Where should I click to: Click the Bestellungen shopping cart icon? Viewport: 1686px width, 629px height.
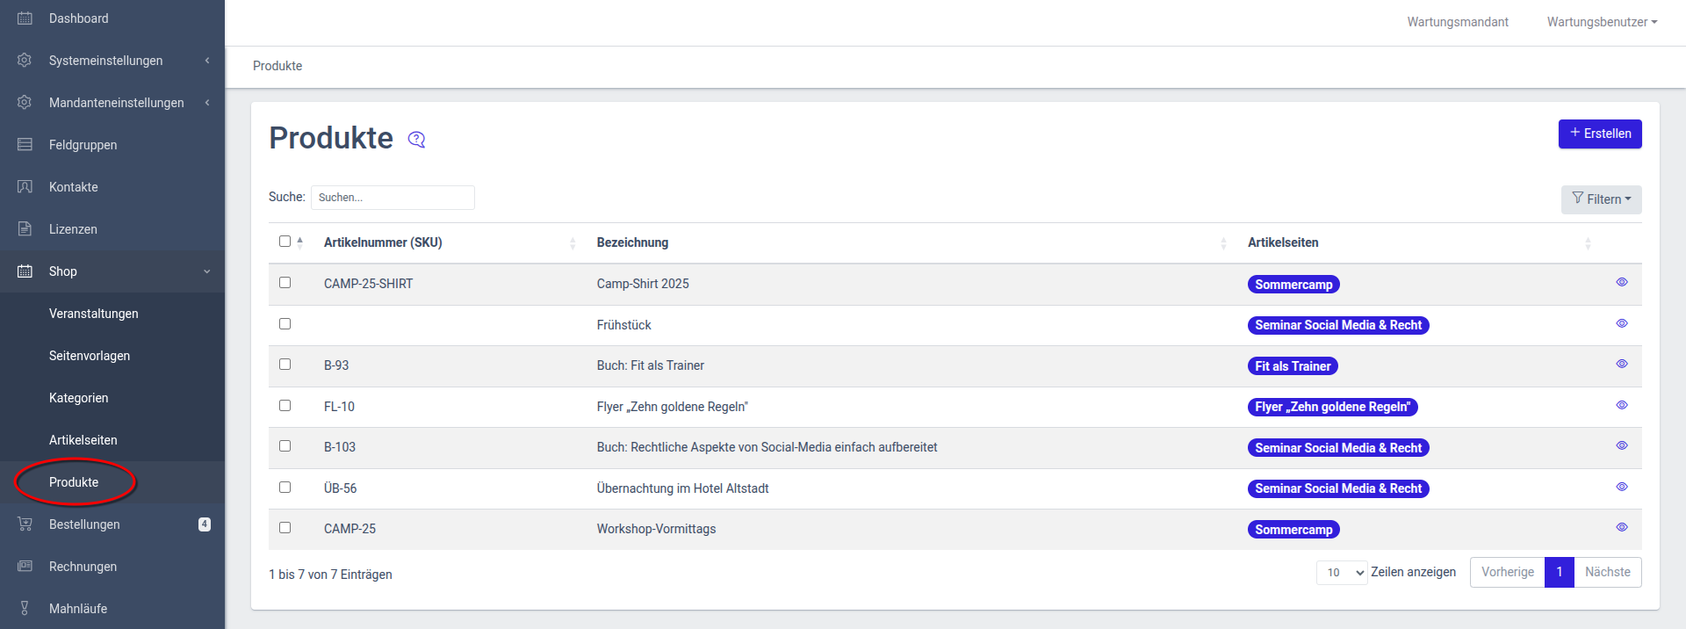[x=25, y=524]
